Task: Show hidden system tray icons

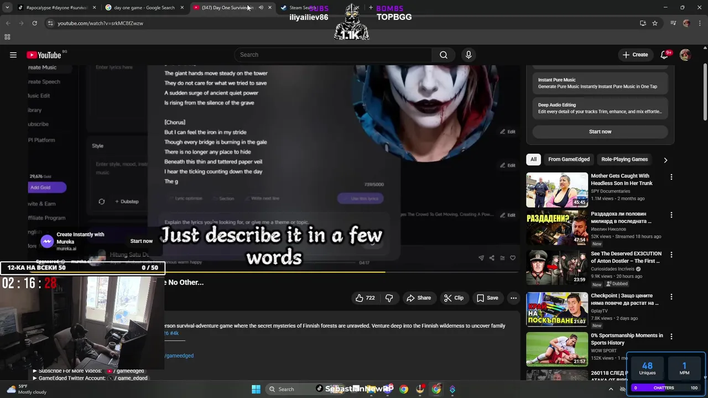Action: click(x=611, y=389)
